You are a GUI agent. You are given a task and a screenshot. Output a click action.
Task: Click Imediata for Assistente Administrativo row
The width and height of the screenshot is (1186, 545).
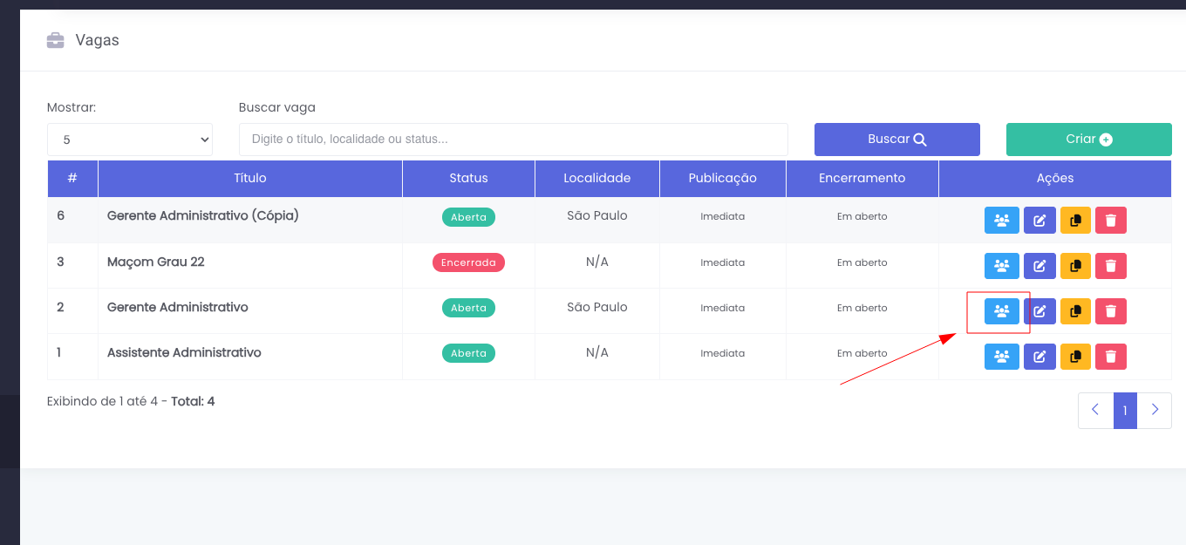pyautogui.click(x=723, y=353)
